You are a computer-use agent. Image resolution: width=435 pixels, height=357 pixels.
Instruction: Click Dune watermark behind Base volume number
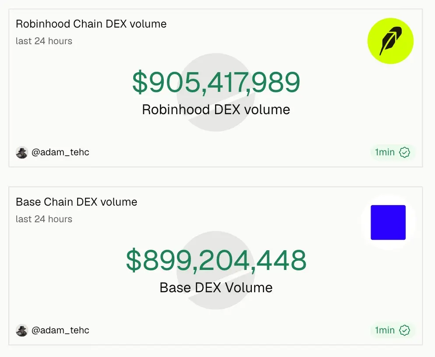[x=216, y=270]
